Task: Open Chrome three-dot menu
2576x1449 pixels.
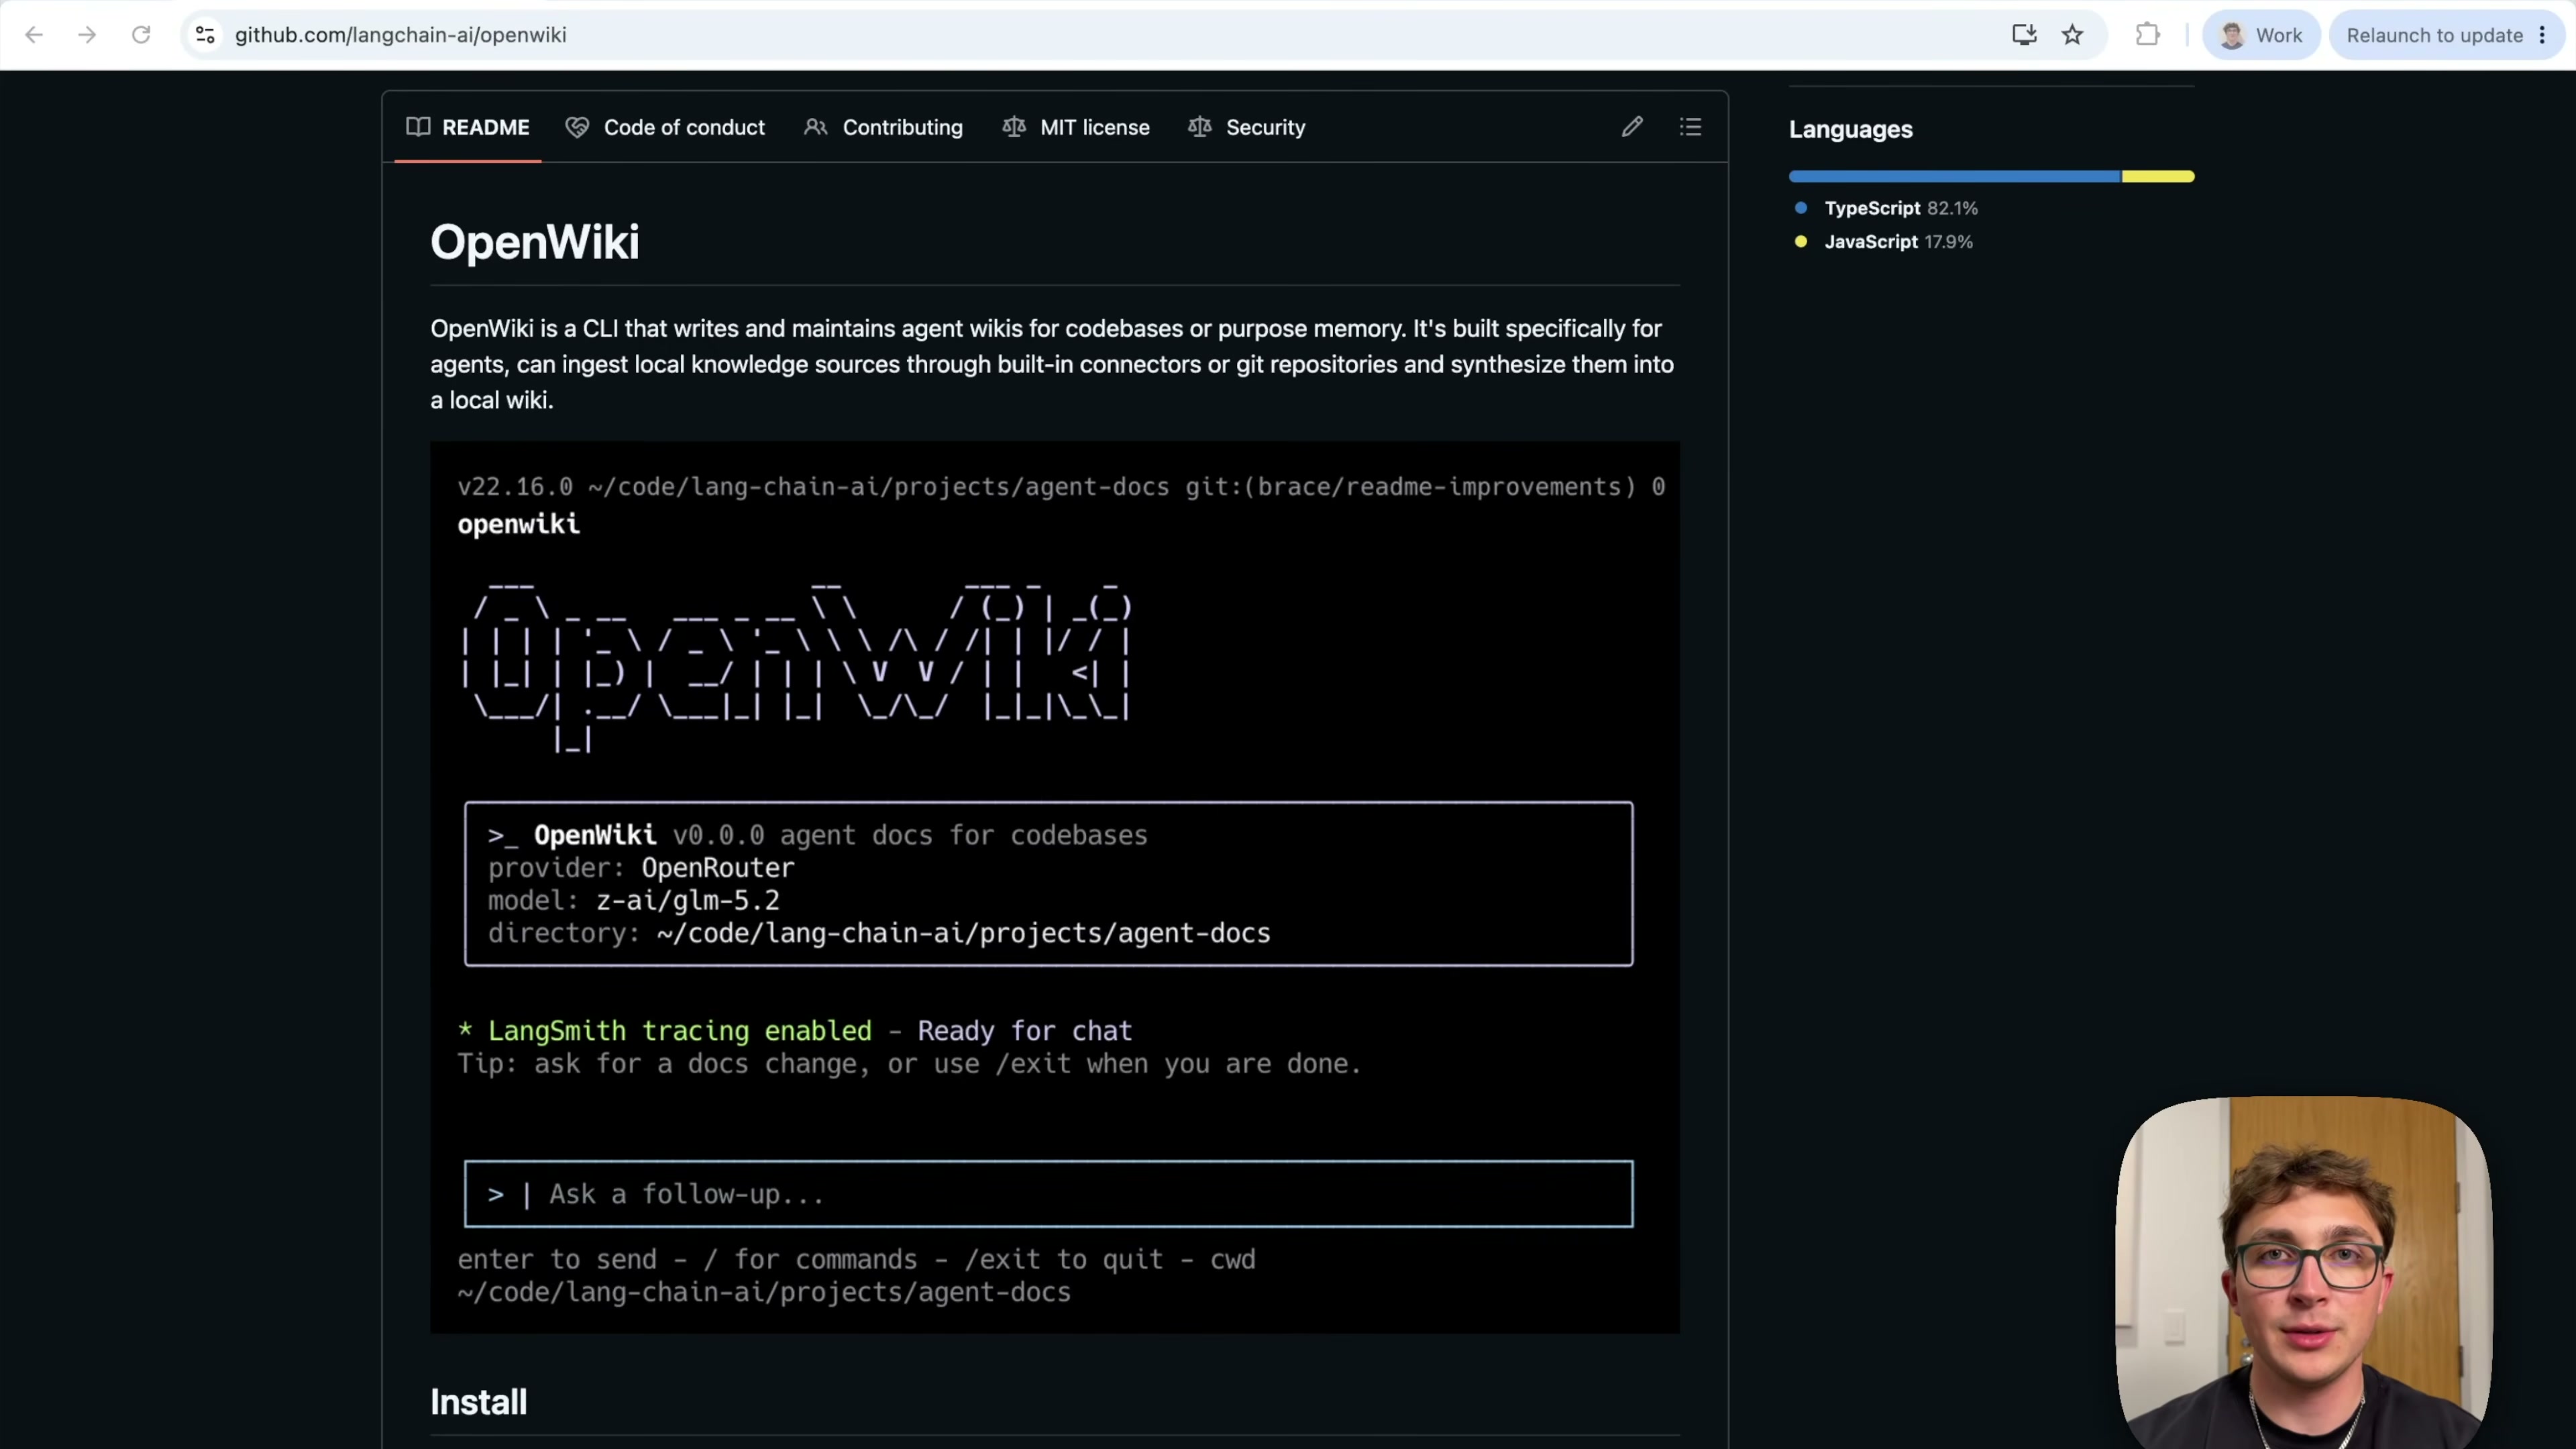Action: tap(2542, 35)
